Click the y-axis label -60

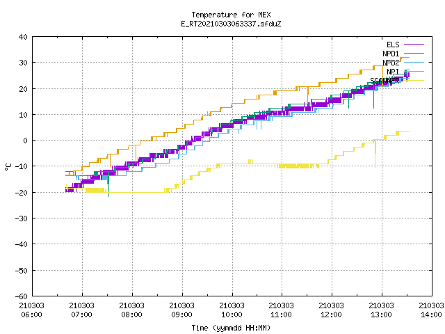pos(22,296)
